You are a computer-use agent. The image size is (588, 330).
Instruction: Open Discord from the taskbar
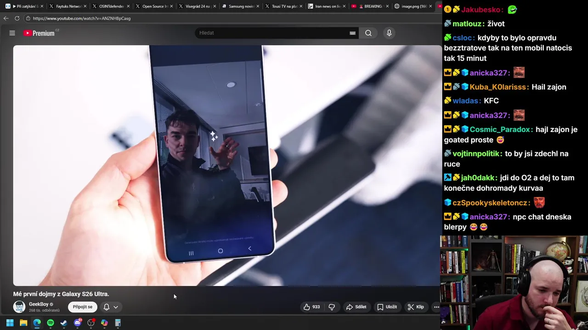[x=78, y=323]
